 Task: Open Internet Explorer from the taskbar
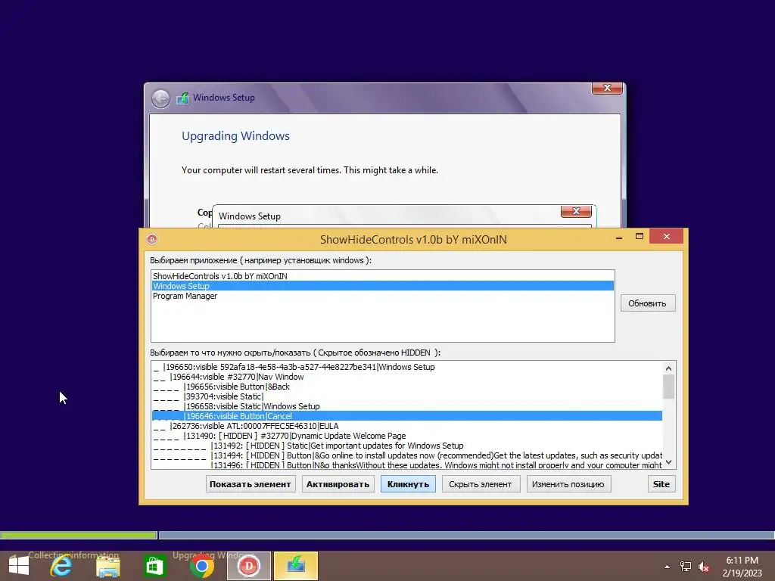(x=61, y=566)
